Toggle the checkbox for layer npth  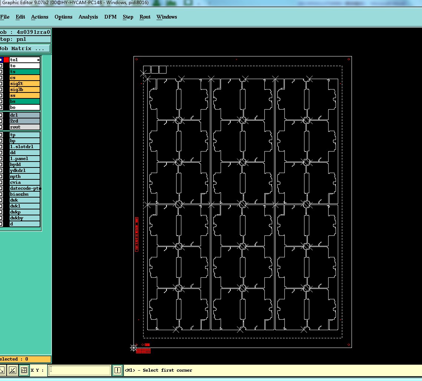click(x=1, y=176)
